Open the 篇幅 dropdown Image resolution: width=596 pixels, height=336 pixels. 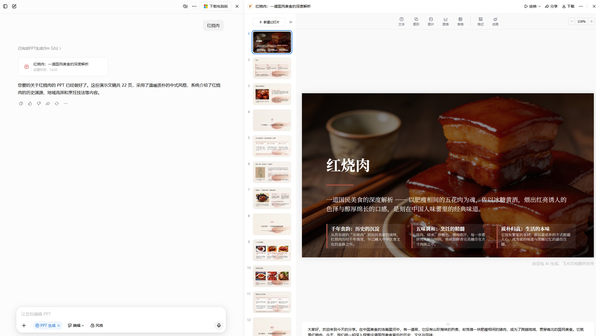pos(76,325)
